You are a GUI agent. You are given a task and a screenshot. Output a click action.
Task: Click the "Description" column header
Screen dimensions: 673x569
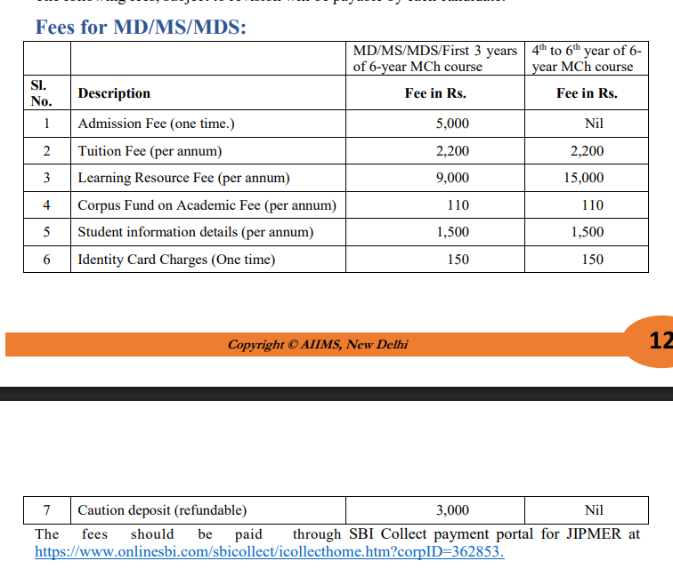tap(114, 93)
